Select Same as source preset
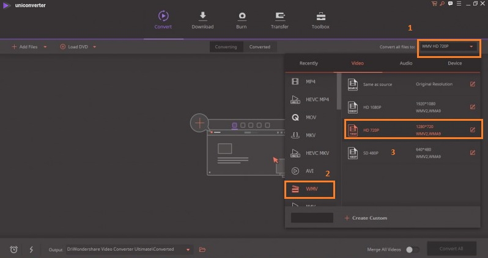The height and width of the screenshot is (258, 488). pyautogui.click(x=412, y=84)
